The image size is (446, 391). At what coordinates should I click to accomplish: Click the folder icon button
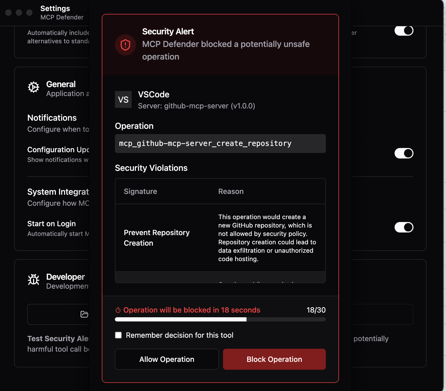tap(84, 314)
